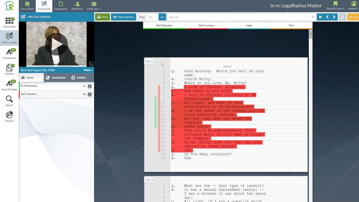Viewport: 359px width, 202px height.
Task: Click the A-Z sort icon
Action: tap(342, 17)
